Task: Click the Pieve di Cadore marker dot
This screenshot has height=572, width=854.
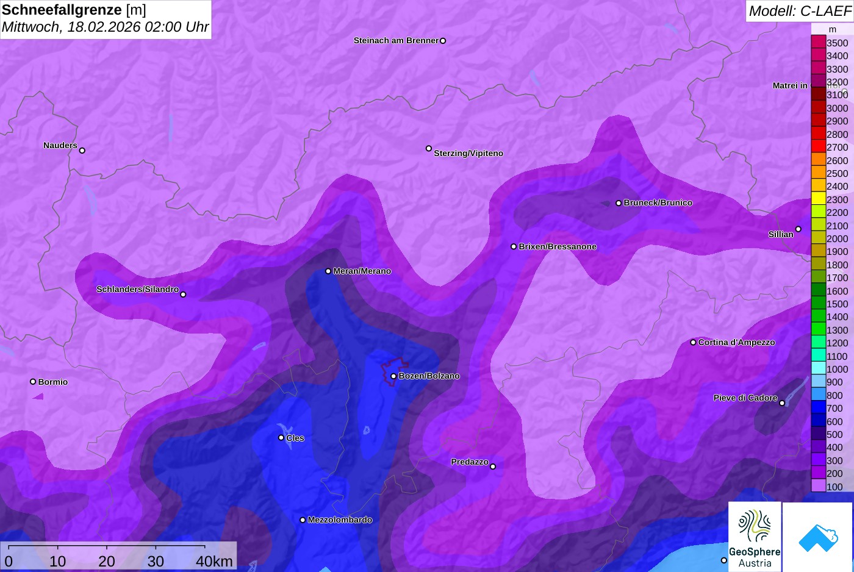Action: tap(782, 403)
